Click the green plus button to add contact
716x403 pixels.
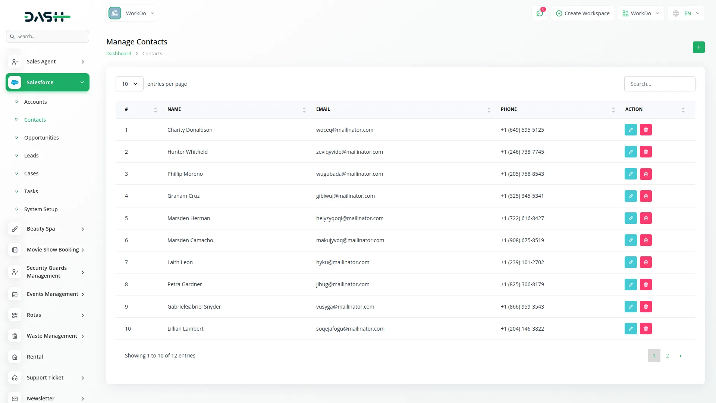click(x=699, y=47)
